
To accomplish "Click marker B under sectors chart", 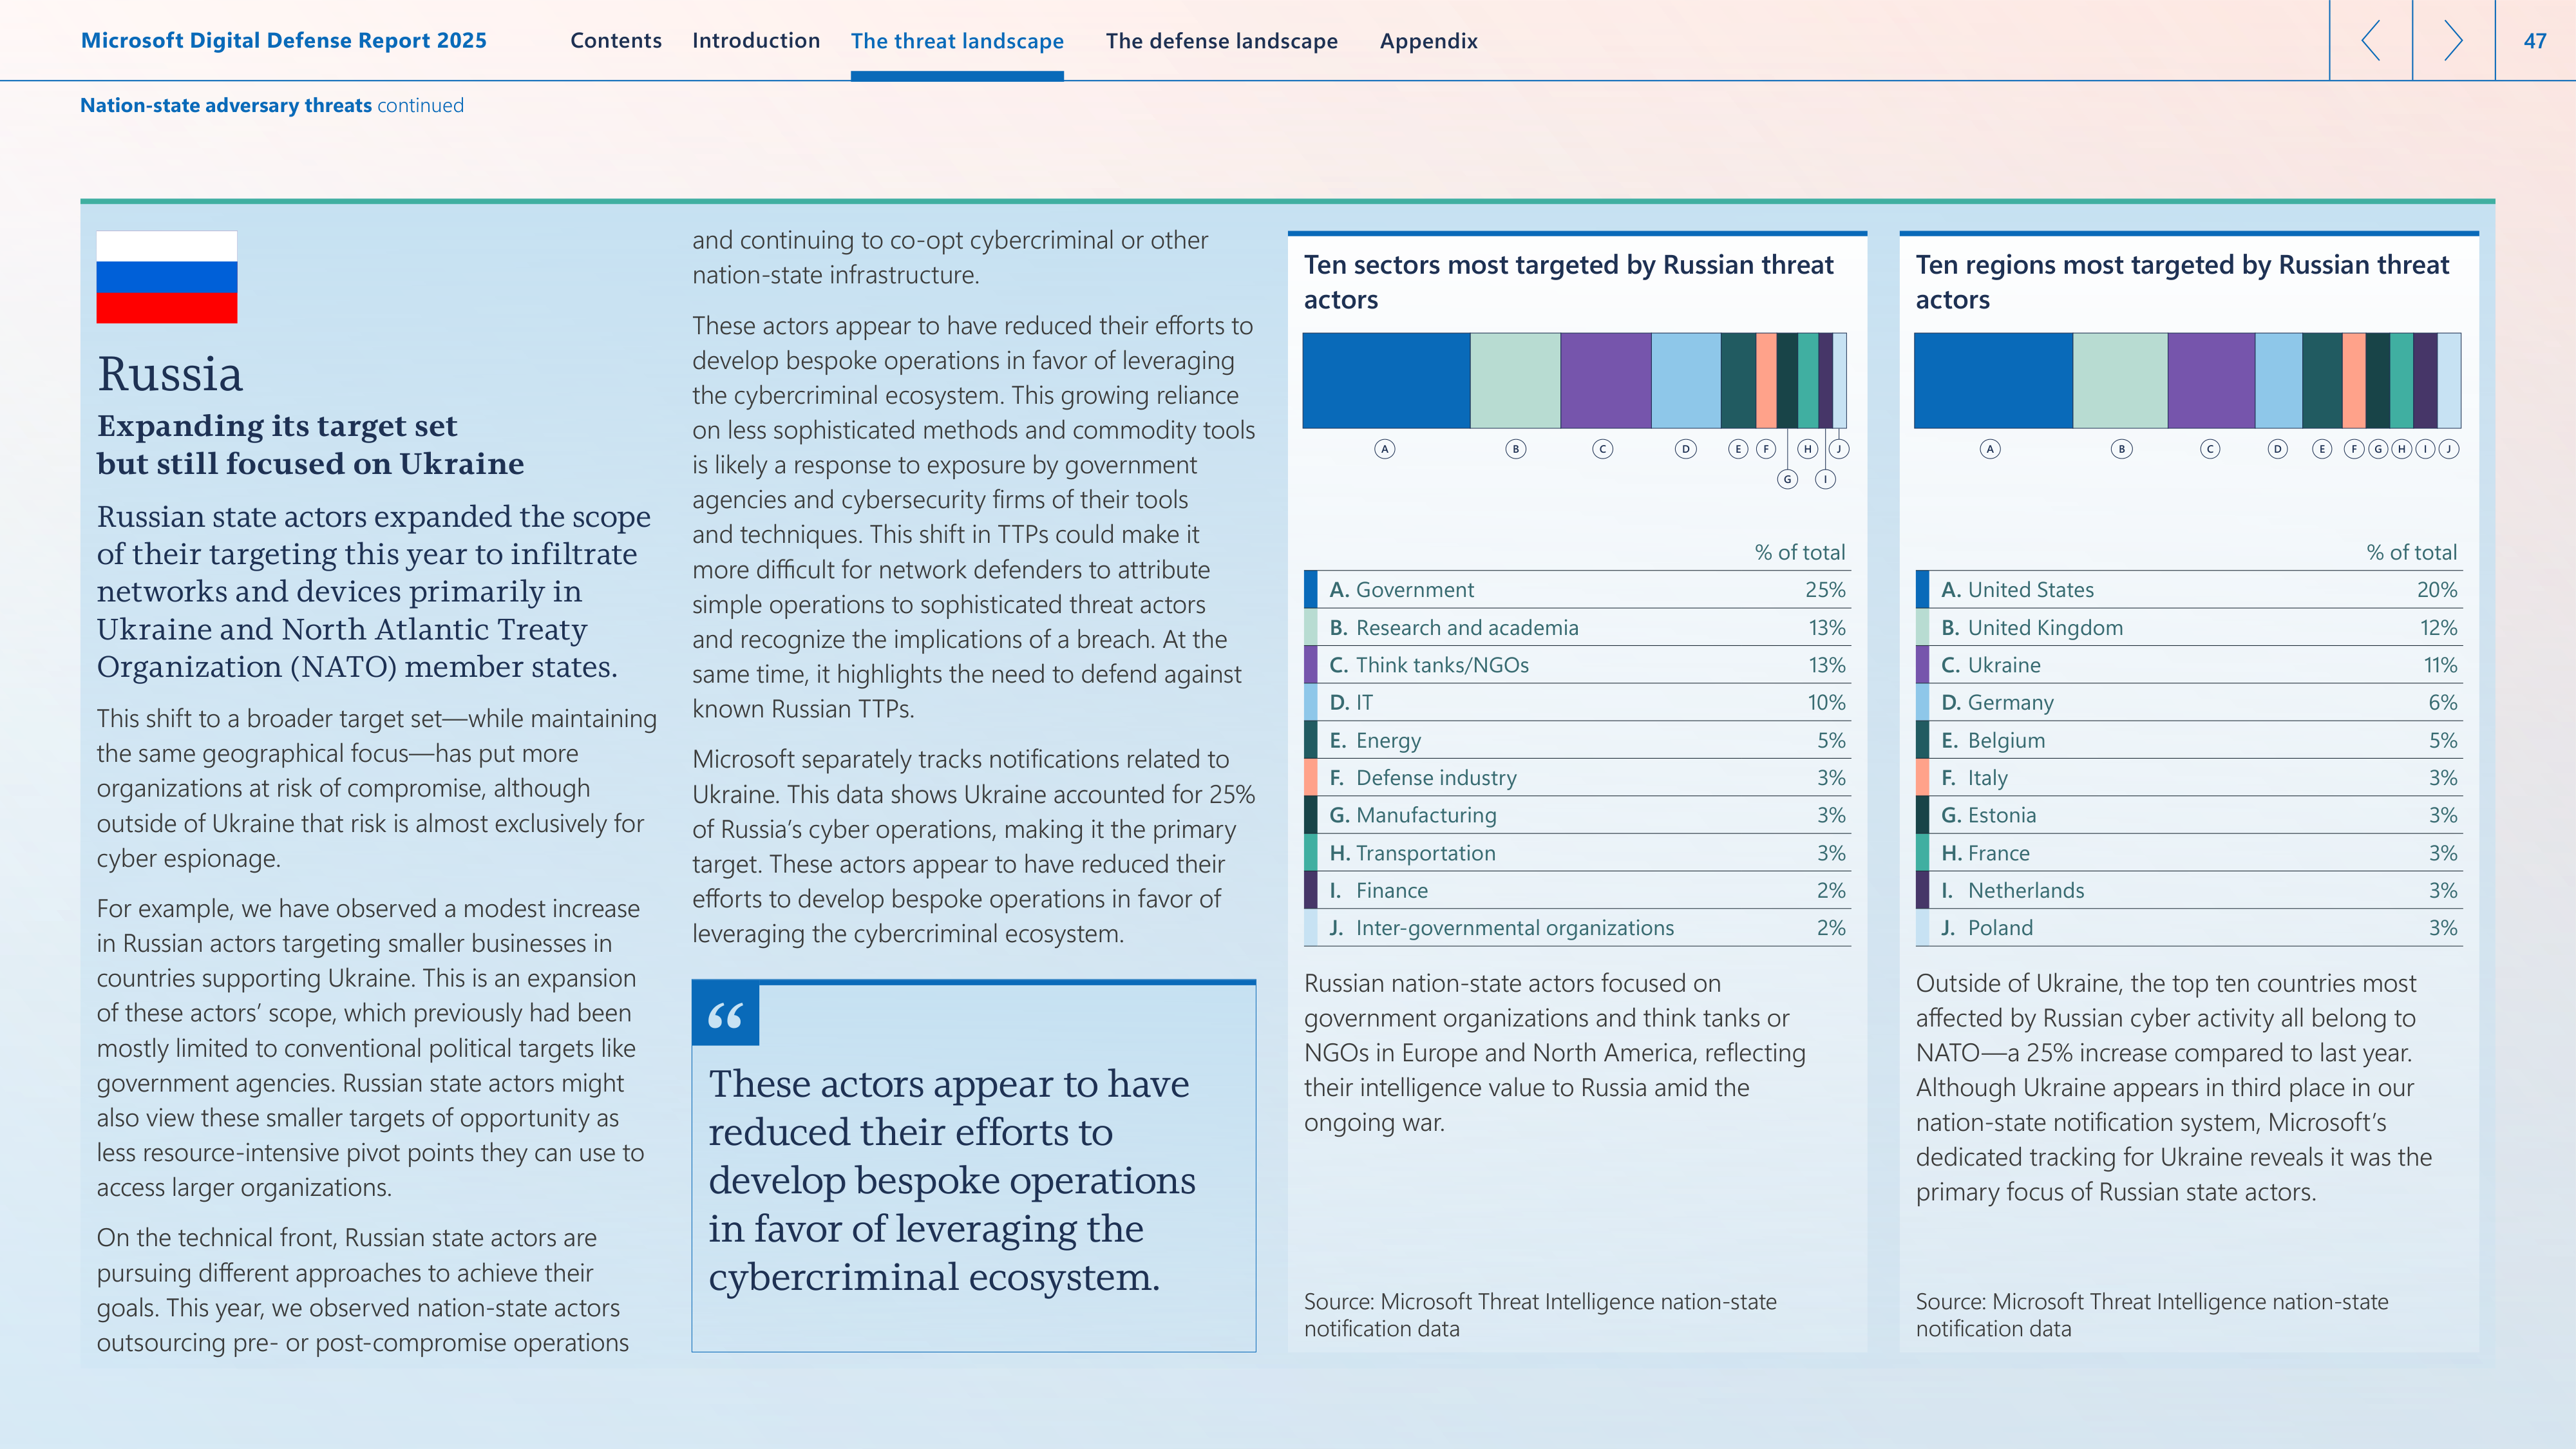I will pos(1516,449).
